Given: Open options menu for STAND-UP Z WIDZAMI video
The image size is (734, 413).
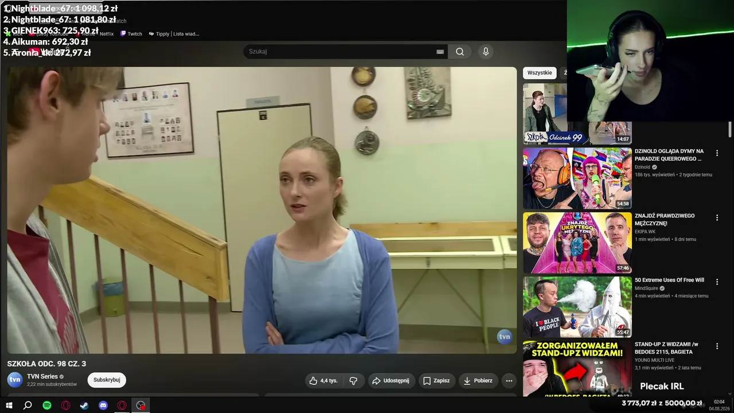Looking at the screenshot, I should pos(717,346).
